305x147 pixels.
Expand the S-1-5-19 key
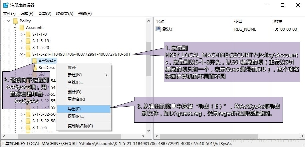pyautogui.click(x=22, y=41)
